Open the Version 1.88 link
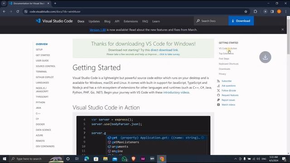 [x=97, y=30]
